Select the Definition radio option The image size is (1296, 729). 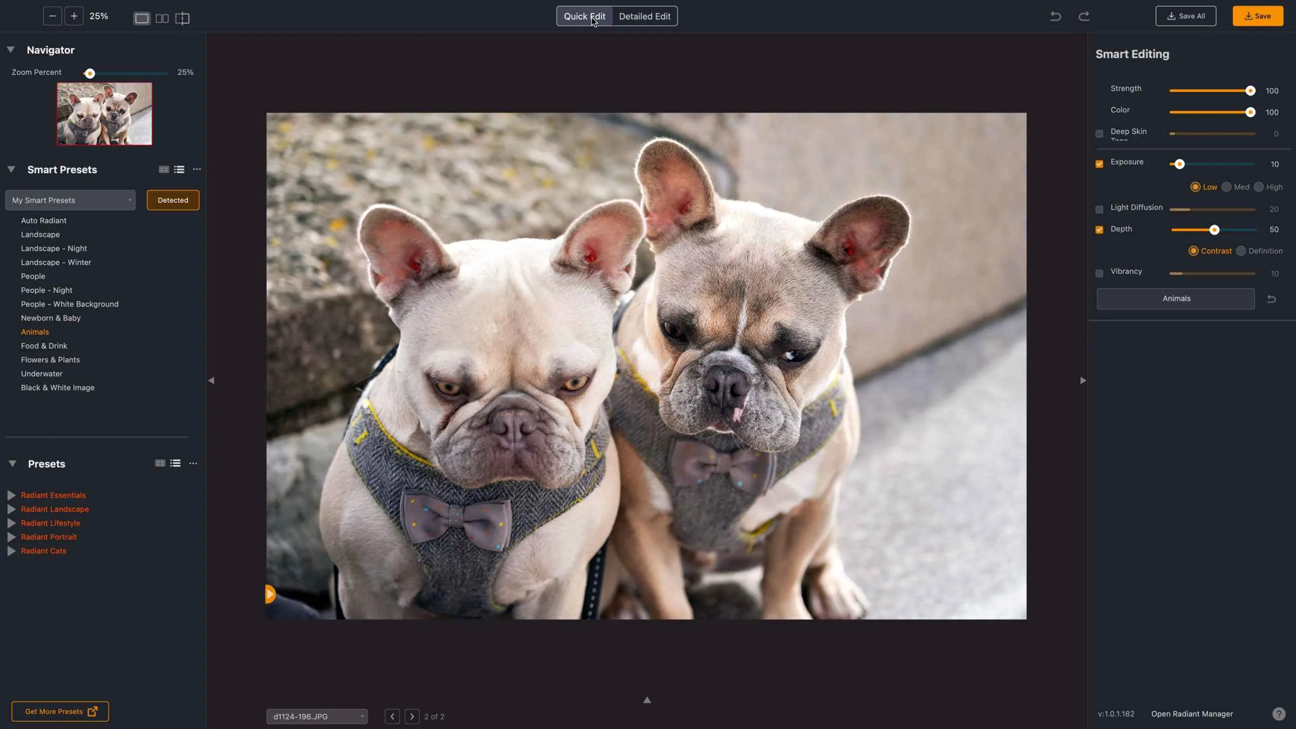(1241, 251)
